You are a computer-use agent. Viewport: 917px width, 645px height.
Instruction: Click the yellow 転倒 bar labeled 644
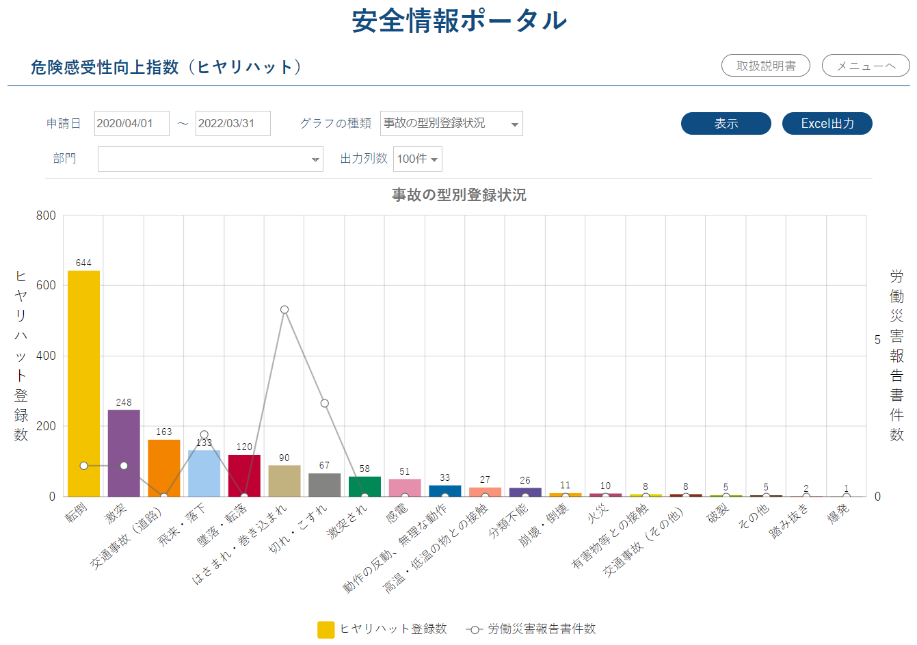tap(83, 384)
